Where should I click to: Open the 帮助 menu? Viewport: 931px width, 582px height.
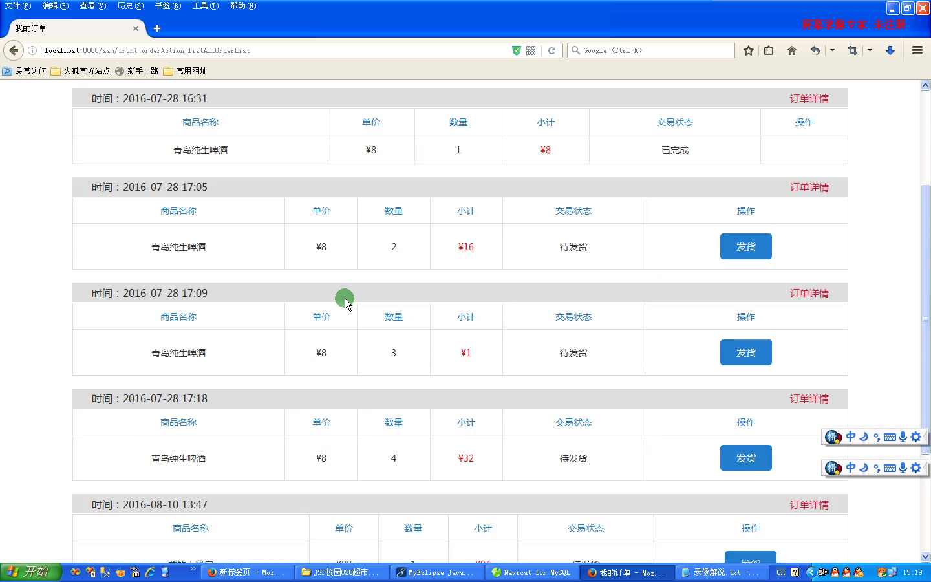(x=242, y=6)
